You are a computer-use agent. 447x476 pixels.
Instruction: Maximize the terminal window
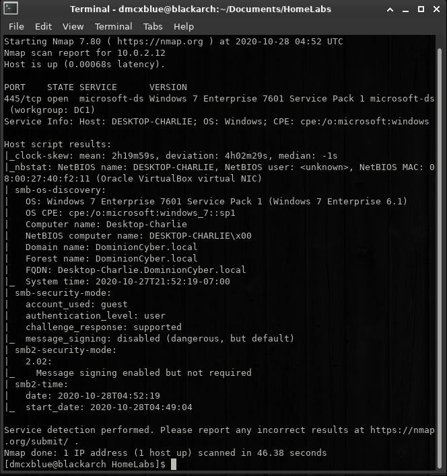(x=421, y=9)
